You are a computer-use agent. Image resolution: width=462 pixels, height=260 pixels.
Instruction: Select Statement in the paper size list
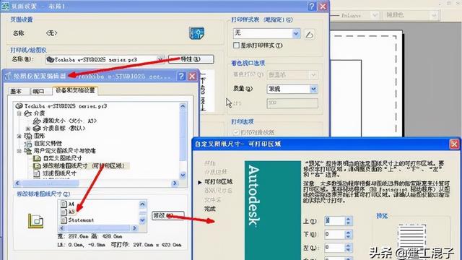pos(77,220)
